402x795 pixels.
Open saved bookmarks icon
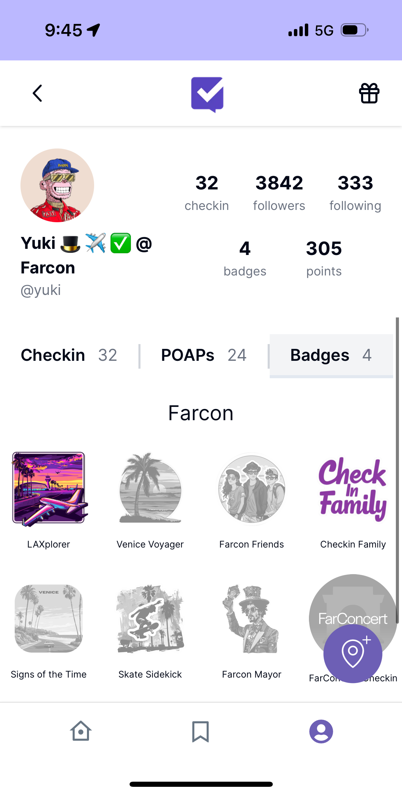(200, 731)
